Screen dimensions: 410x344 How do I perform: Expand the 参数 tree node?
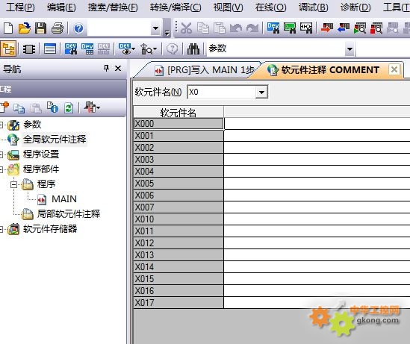tap(1, 125)
